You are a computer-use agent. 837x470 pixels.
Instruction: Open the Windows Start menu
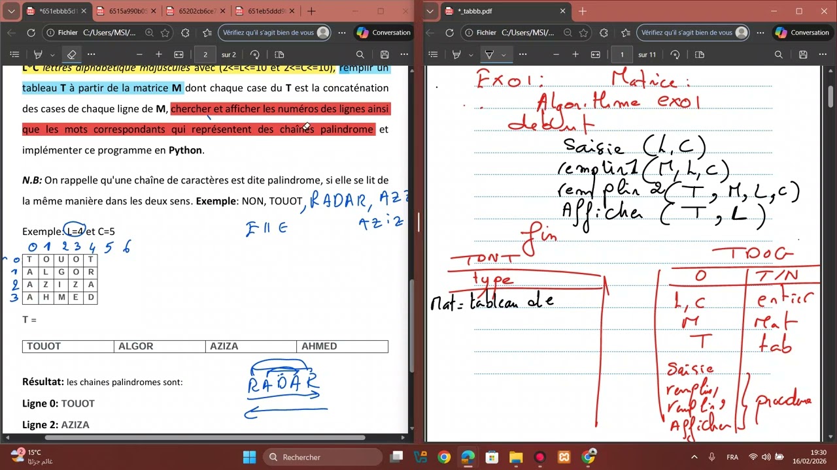point(250,457)
